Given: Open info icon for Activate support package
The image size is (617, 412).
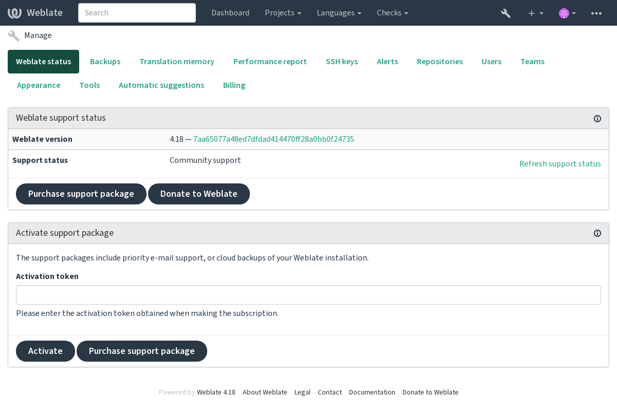Looking at the screenshot, I should 597,233.
